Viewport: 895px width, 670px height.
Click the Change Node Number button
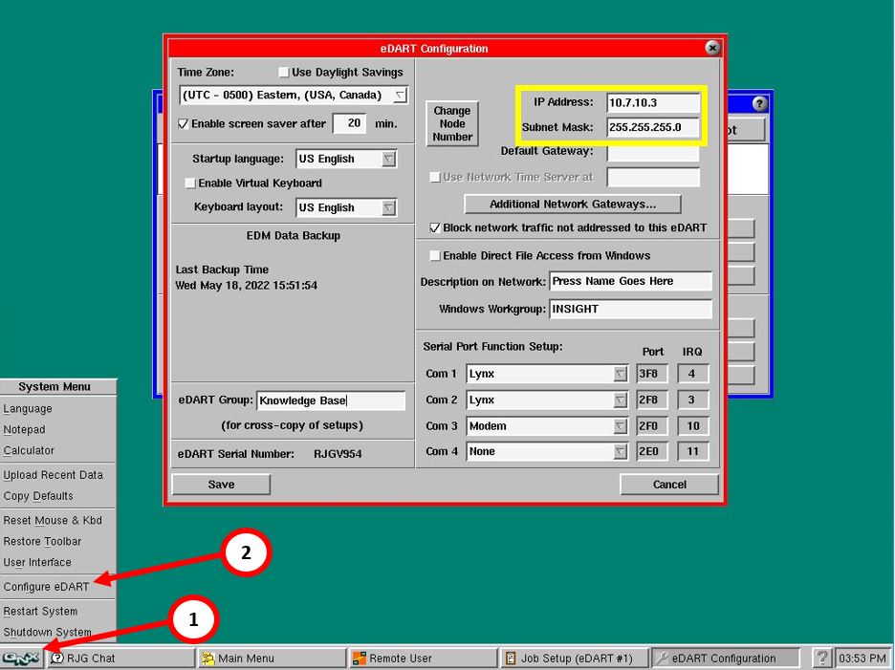pos(452,124)
